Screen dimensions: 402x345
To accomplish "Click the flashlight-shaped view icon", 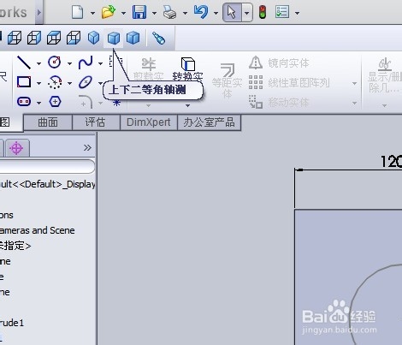I will coord(158,38).
